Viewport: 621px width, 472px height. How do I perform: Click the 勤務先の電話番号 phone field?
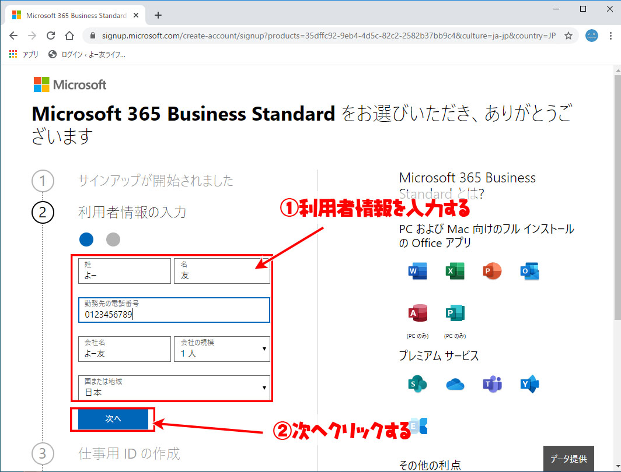(x=174, y=310)
